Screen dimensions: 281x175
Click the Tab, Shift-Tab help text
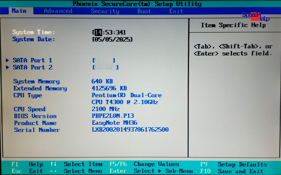[233, 50]
